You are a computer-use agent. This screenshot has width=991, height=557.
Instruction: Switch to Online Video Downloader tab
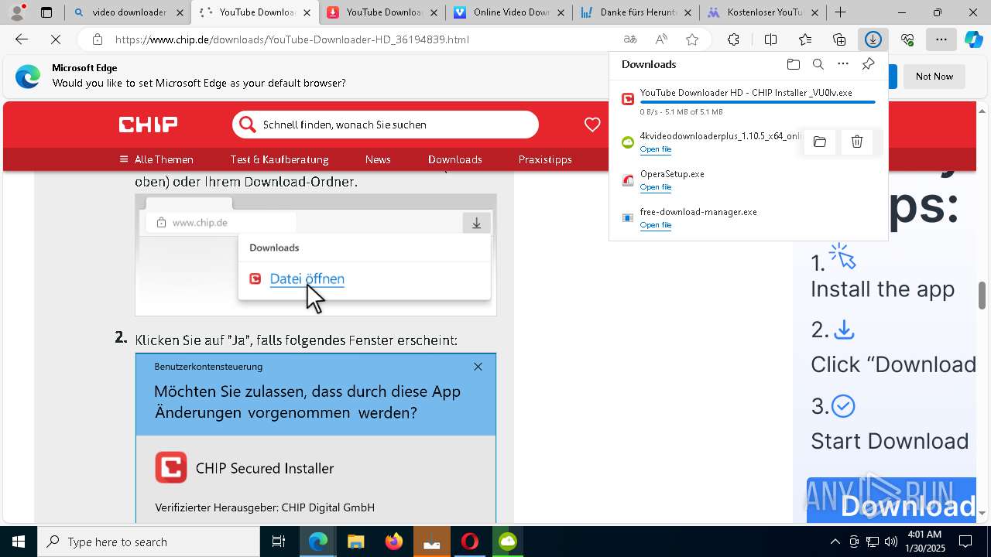[x=502, y=12]
